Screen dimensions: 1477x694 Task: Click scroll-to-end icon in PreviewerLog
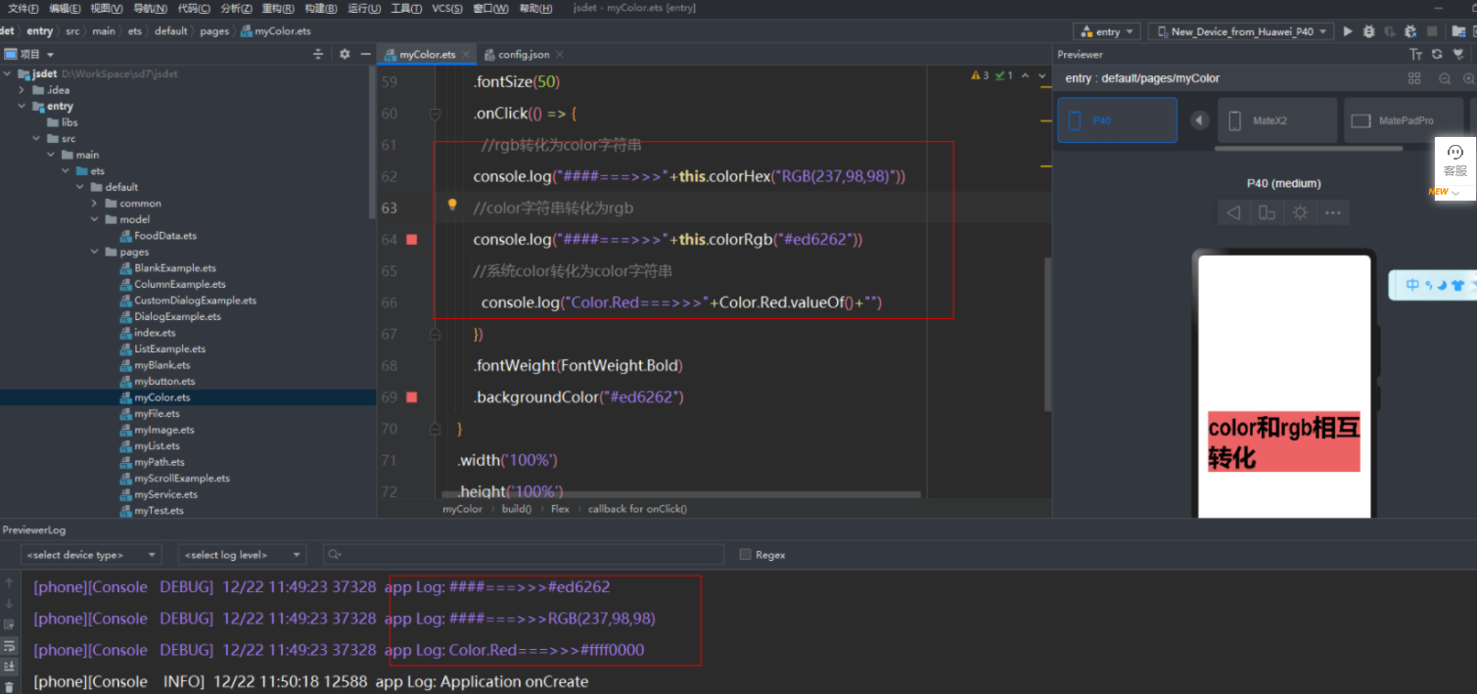click(x=10, y=667)
